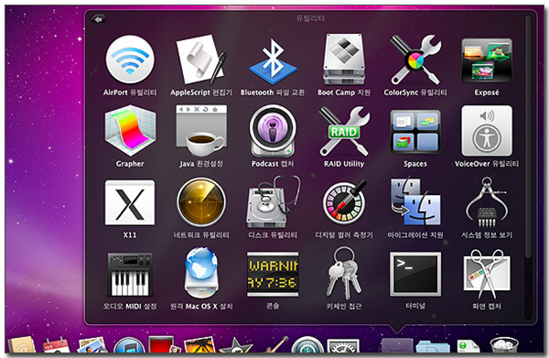Open 화면 캡처 scissors icon
The width and height of the screenshot is (549, 358).
(x=487, y=274)
